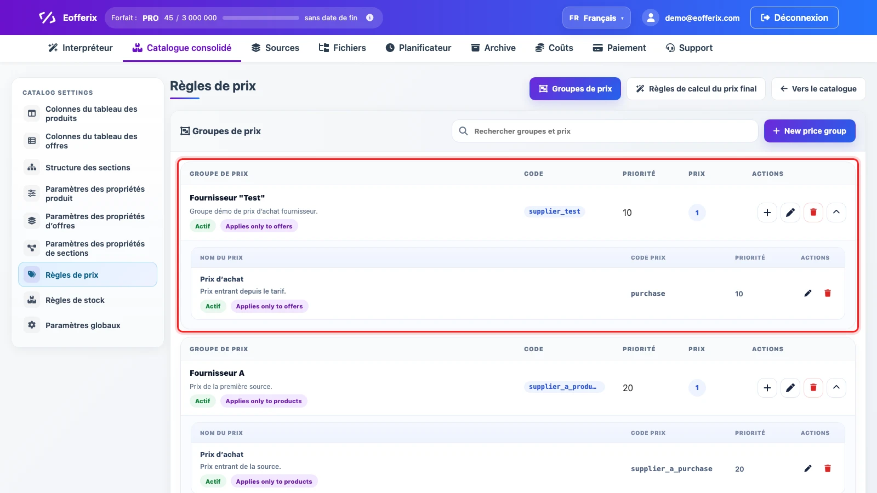
Task: Add a price to Fournisseur A group
Action: click(767, 388)
